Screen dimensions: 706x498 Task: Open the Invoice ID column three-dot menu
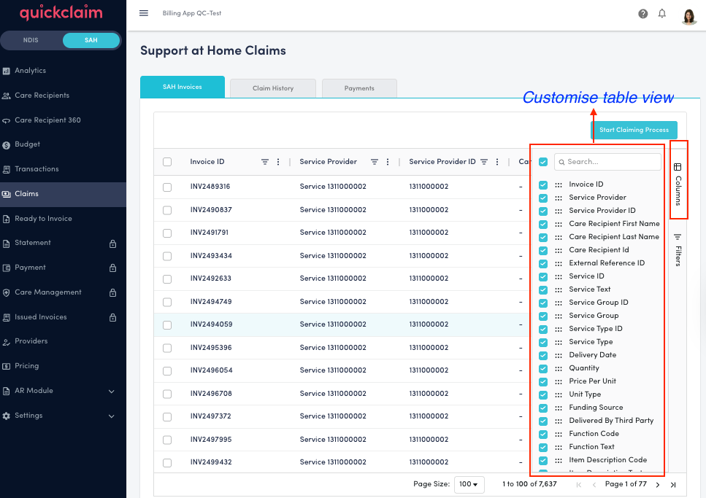[278, 162]
